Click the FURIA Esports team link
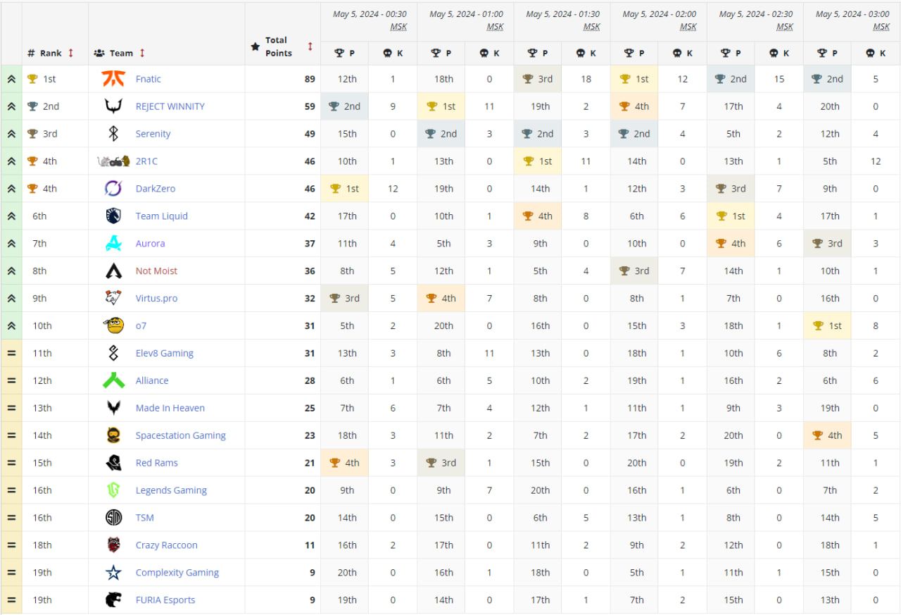The image size is (901, 615). [165, 600]
